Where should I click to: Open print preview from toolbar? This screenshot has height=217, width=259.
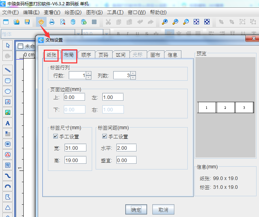click(x=62, y=22)
